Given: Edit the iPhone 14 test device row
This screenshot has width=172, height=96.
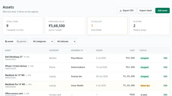Looking at the screenshot, I should tap(165, 67).
